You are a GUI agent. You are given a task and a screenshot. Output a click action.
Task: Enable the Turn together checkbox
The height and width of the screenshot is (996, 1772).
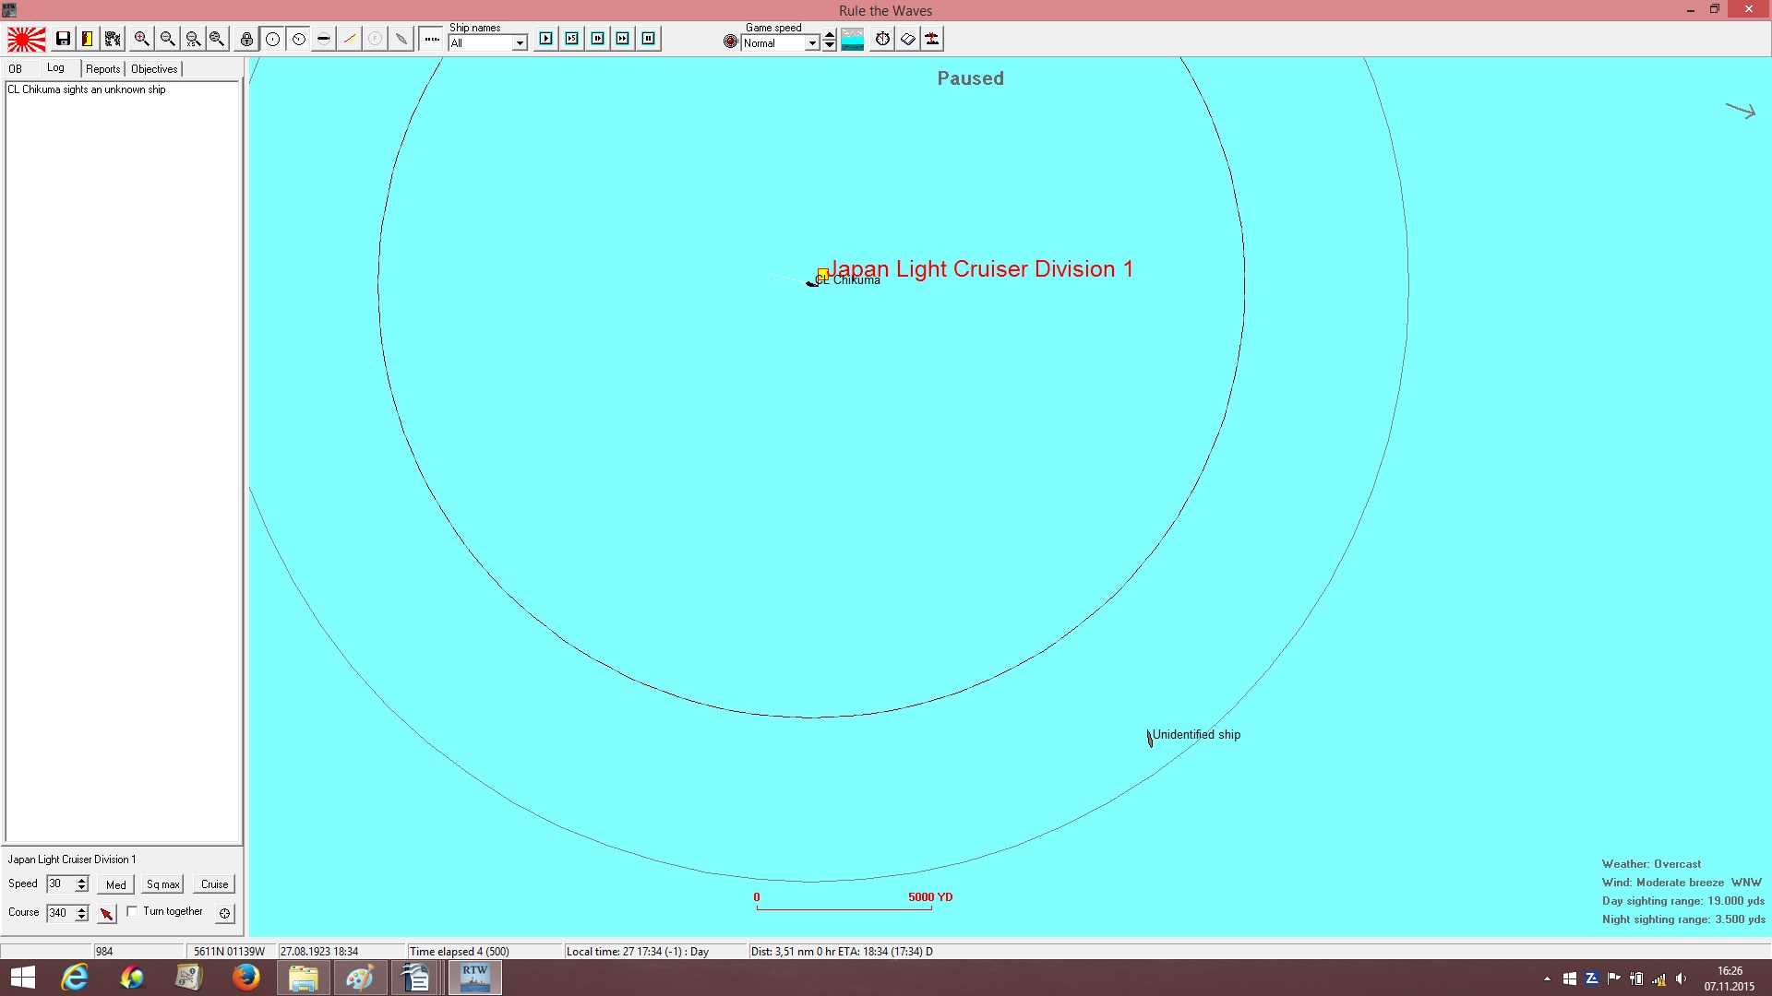click(x=132, y=911)
